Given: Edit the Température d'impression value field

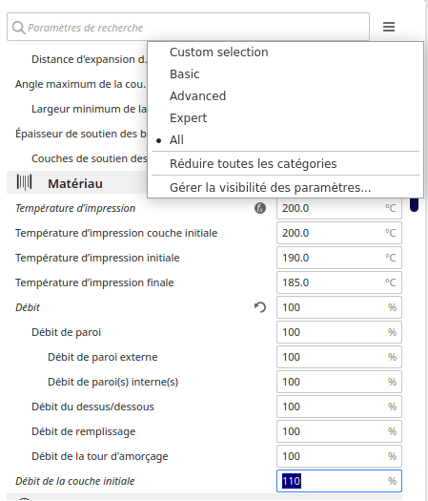Looking at the screenshot, I should [339, 208].
